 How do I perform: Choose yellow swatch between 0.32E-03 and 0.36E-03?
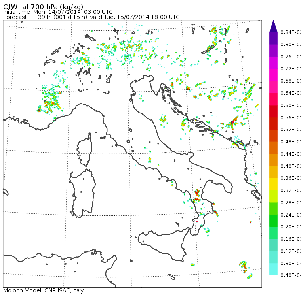(x=273, y=184)
